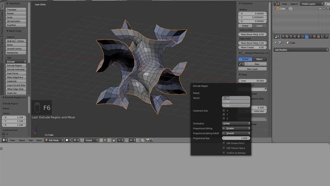The width and height of the screenshot is (330, 186).
Task: Toggle Cube visibility eye in outliner
Action: 320,9
